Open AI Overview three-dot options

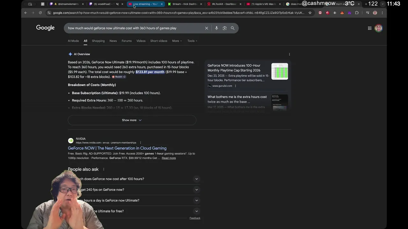[x=289, y=54]
